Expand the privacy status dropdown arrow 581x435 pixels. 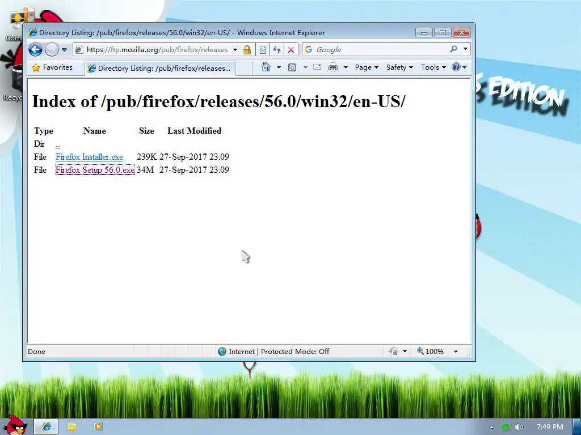[405, 351]
